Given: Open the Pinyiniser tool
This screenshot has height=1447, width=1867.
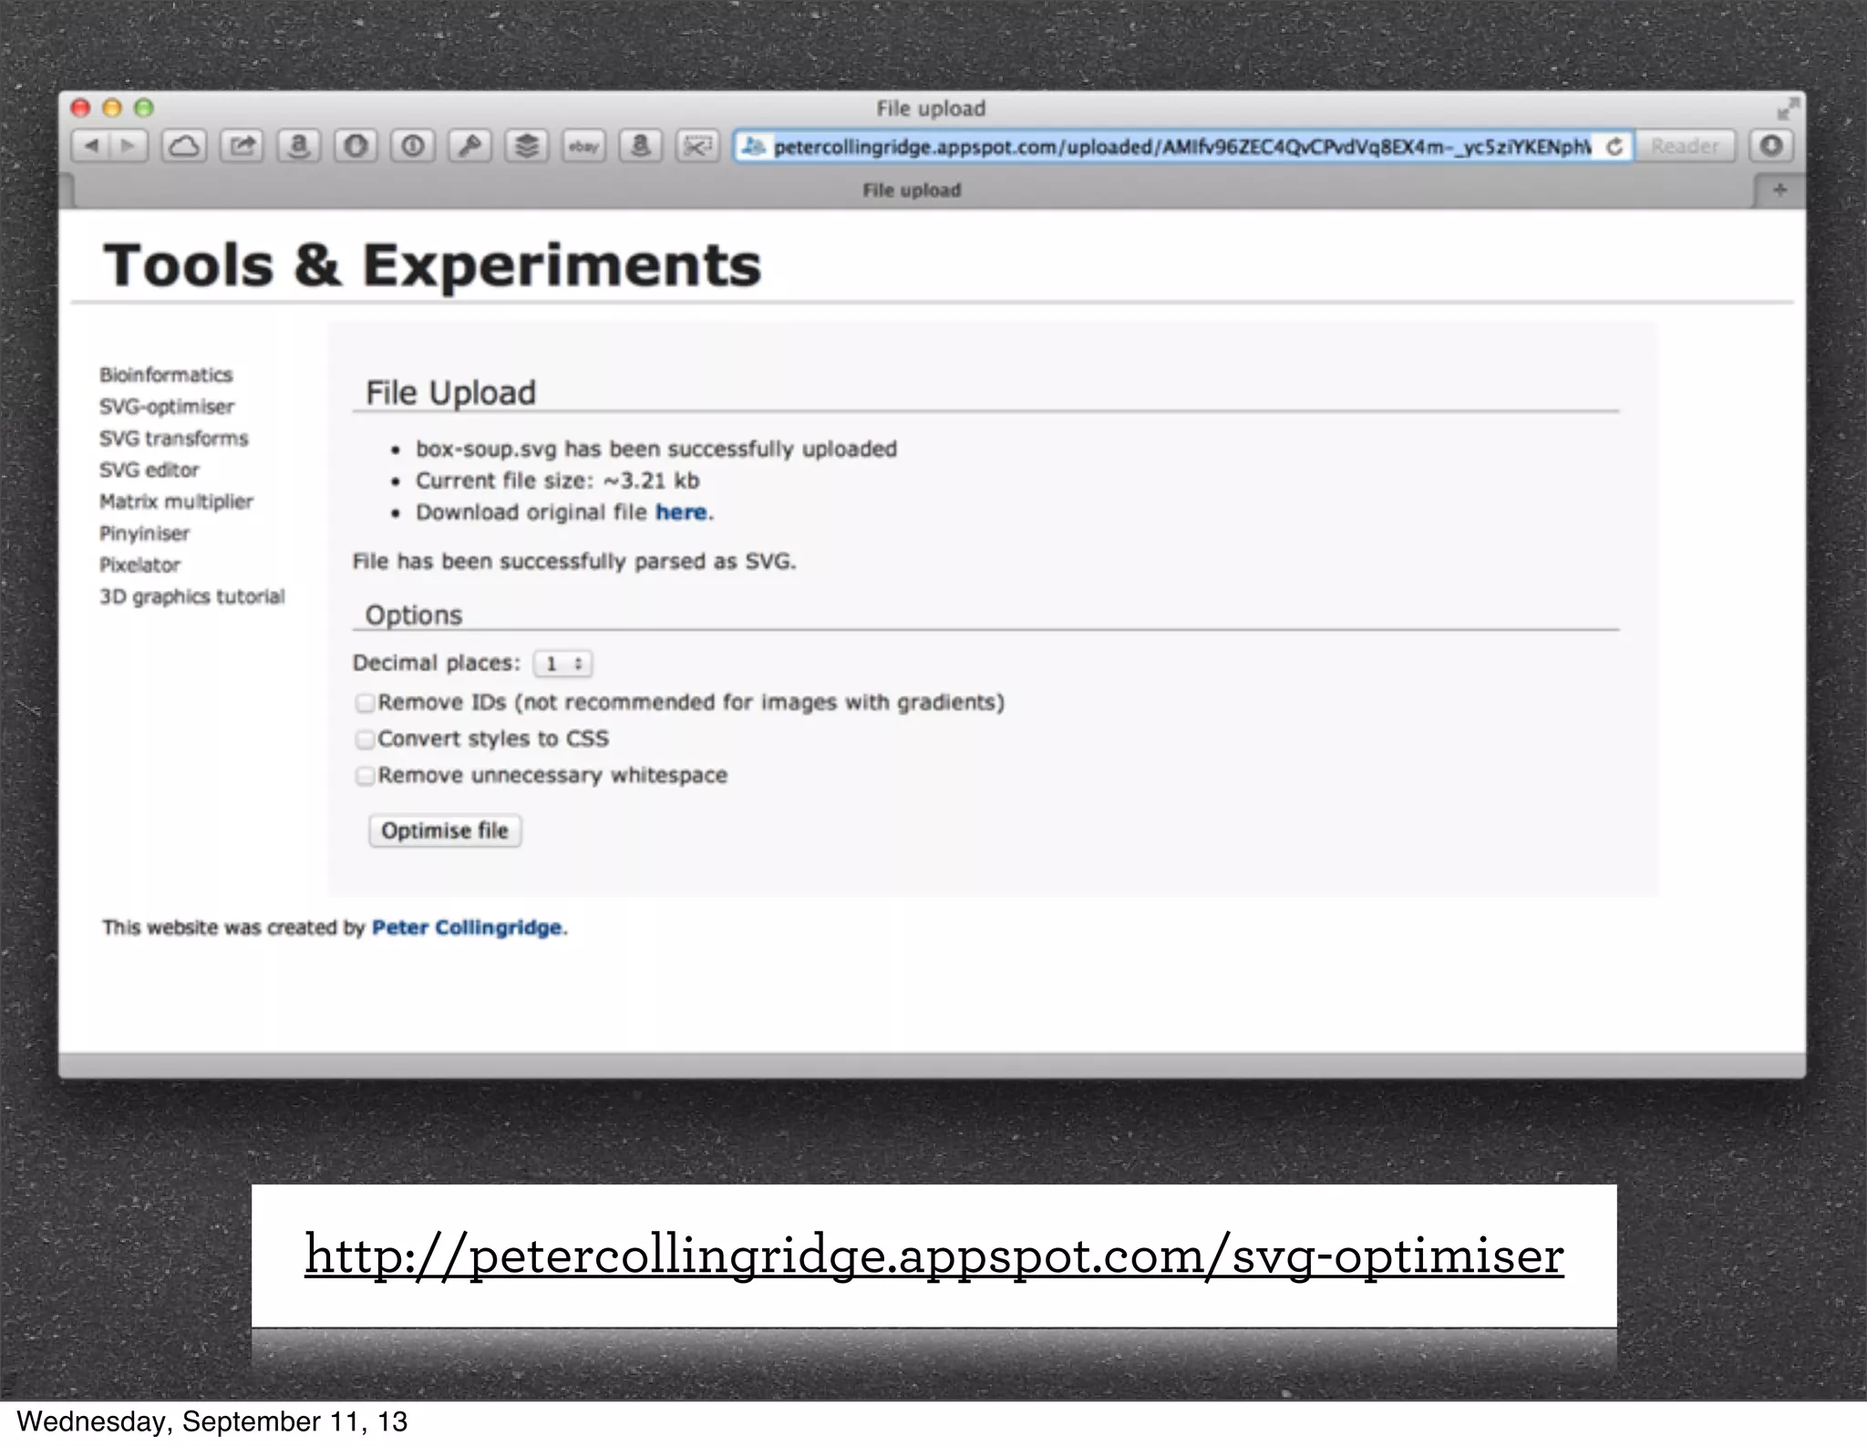Looking at the screenshot, I should [144, 533].
